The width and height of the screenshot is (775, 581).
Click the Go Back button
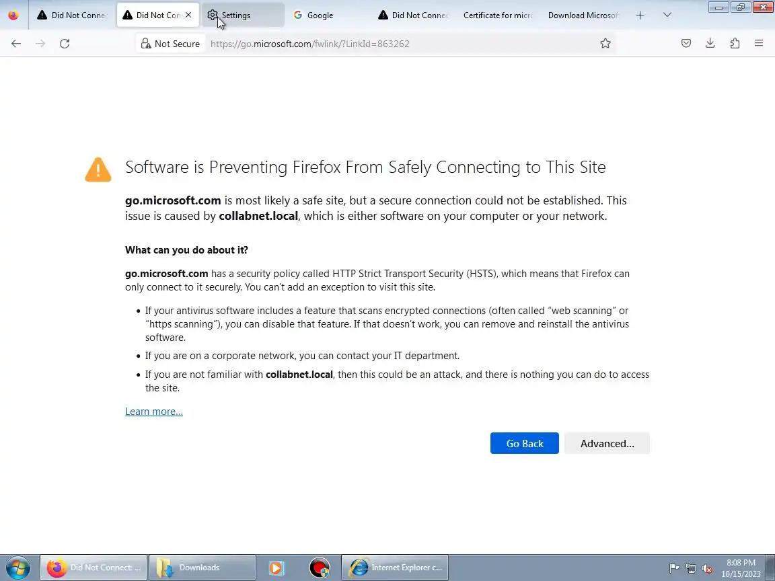tap(525, 443)
